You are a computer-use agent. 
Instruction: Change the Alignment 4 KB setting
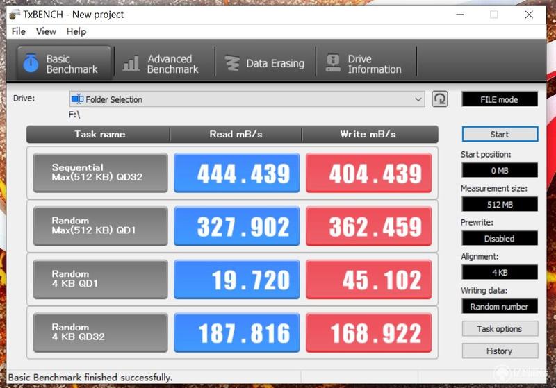(500, 272)
